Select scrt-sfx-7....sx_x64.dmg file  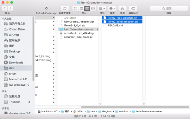click(78, 33)
